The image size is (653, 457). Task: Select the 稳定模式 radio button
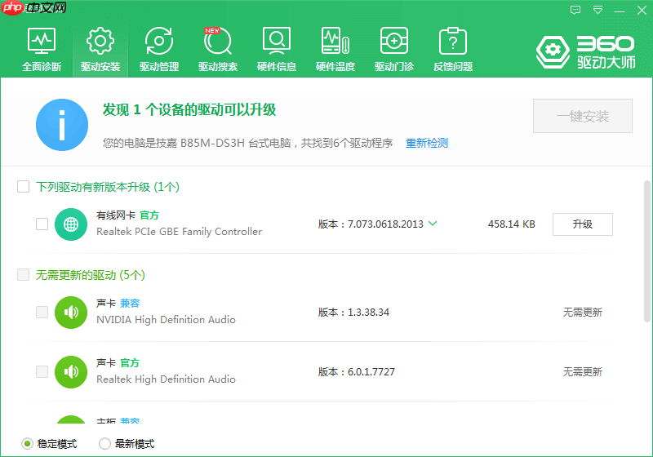[x=27, y=444]
